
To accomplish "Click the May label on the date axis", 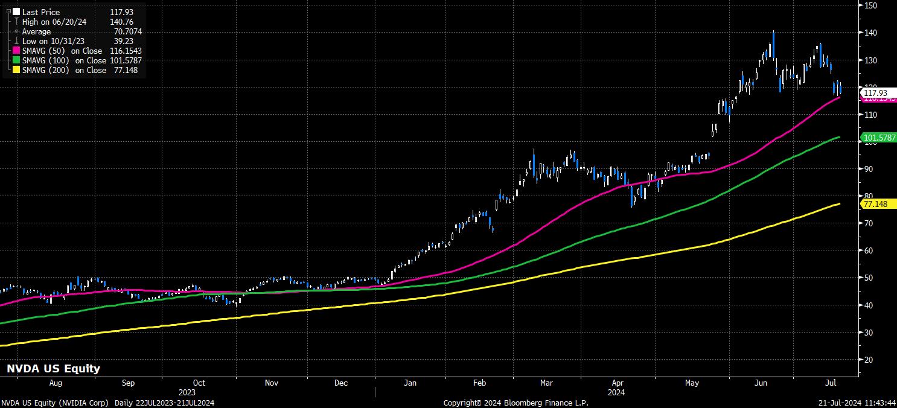I will pos(692,383).
